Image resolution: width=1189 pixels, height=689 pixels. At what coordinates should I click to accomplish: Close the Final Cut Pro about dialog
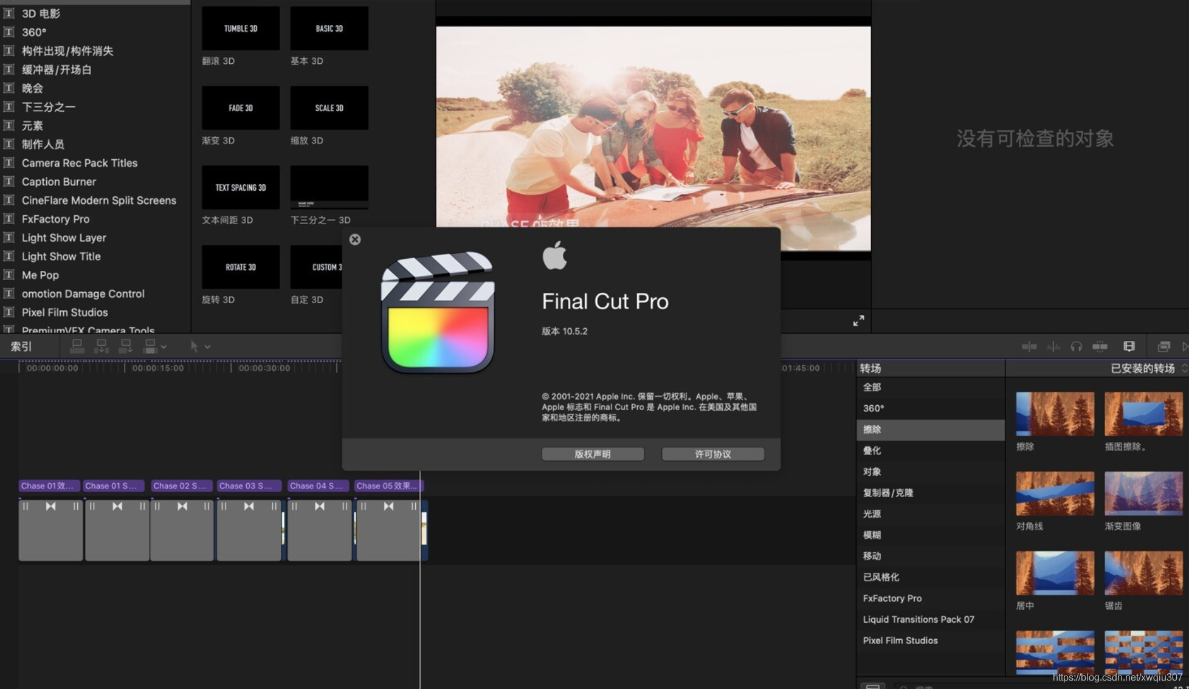pos(355,239)
